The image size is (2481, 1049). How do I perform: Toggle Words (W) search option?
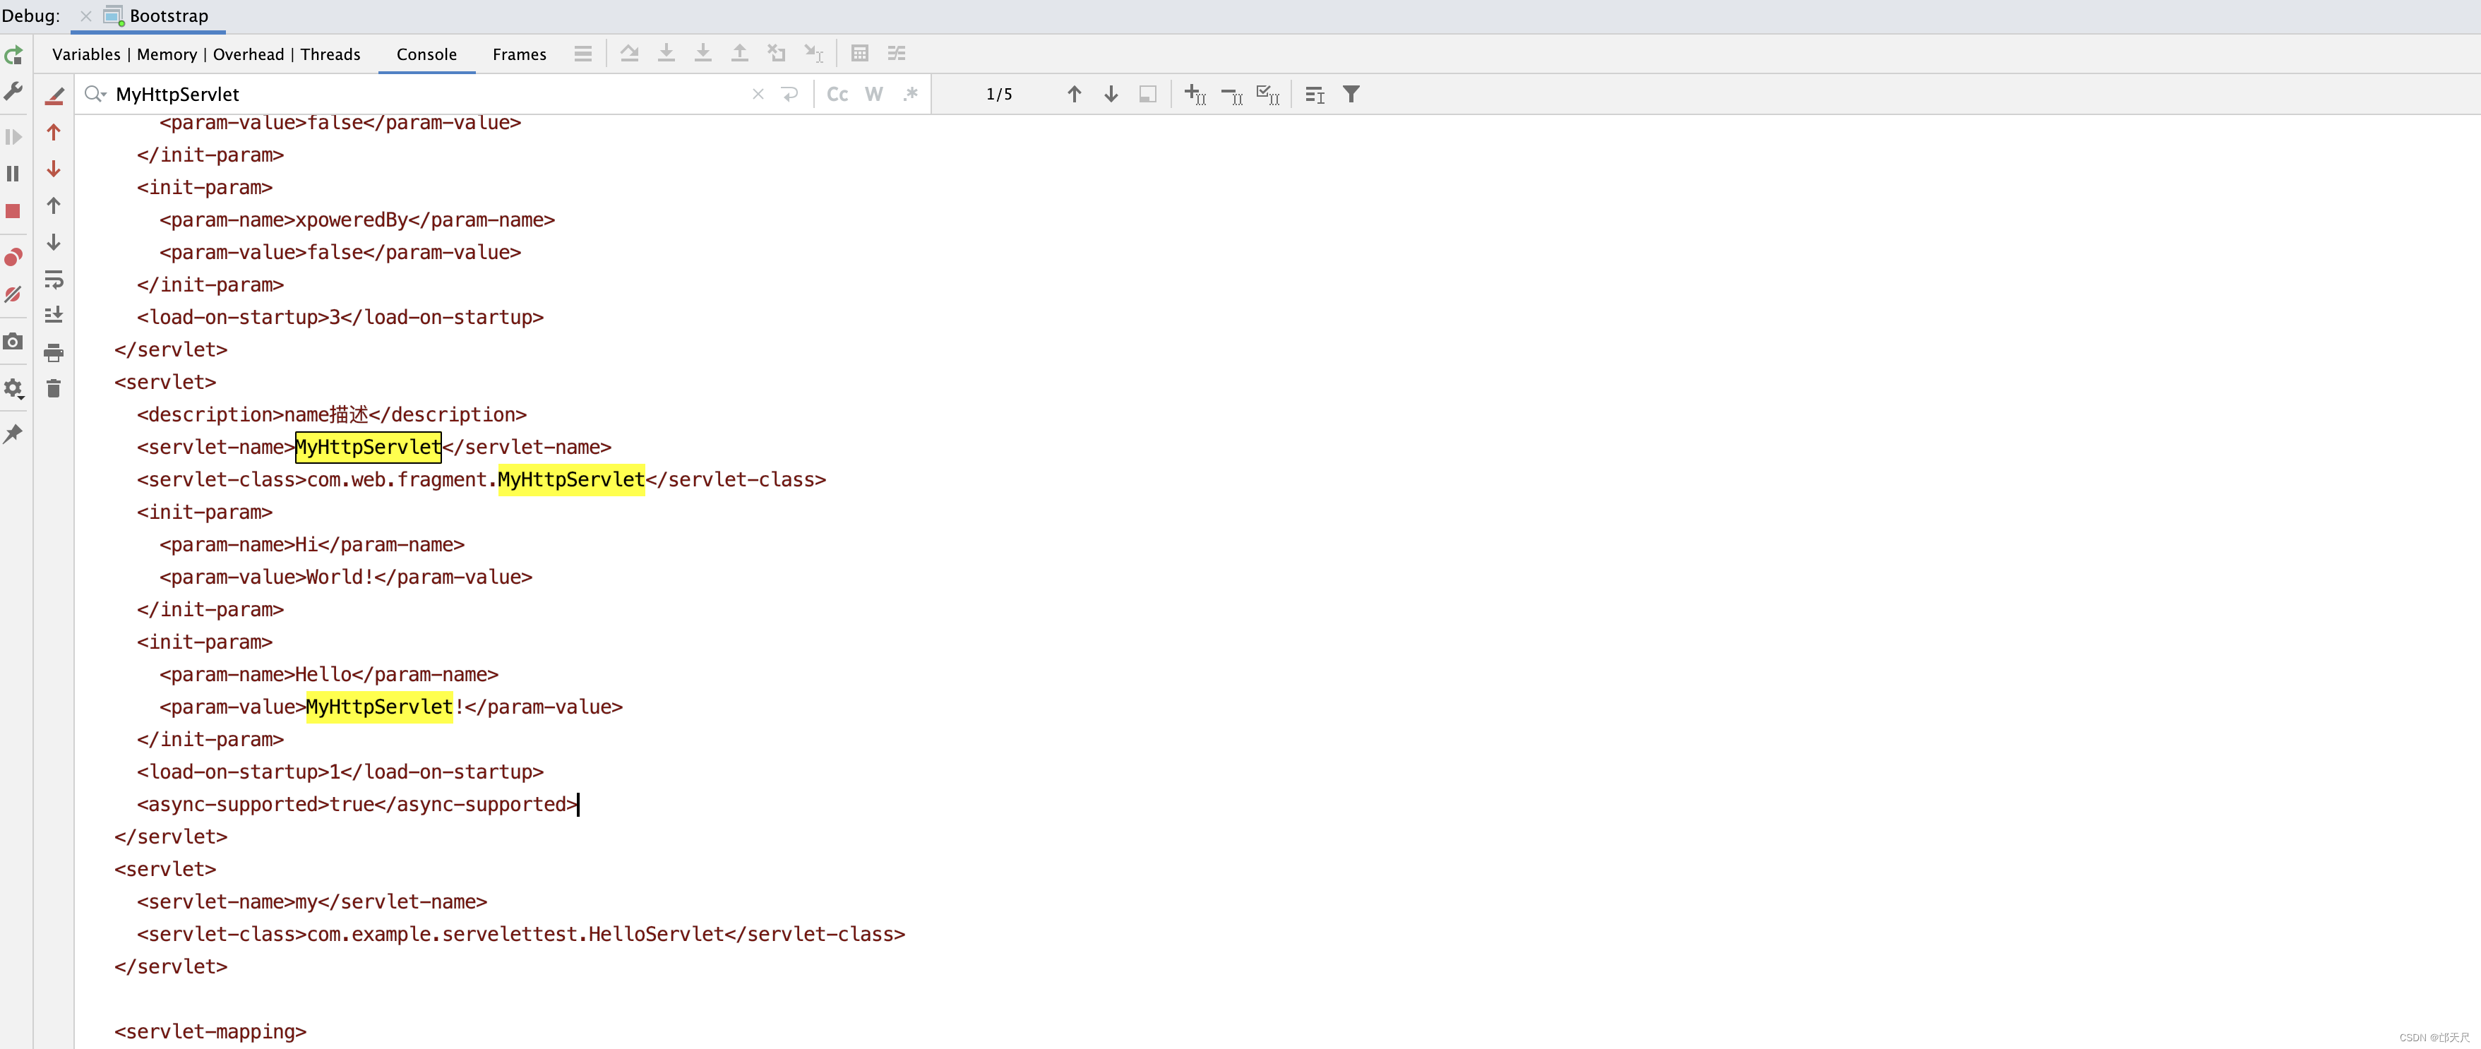(x=873, y=95)
